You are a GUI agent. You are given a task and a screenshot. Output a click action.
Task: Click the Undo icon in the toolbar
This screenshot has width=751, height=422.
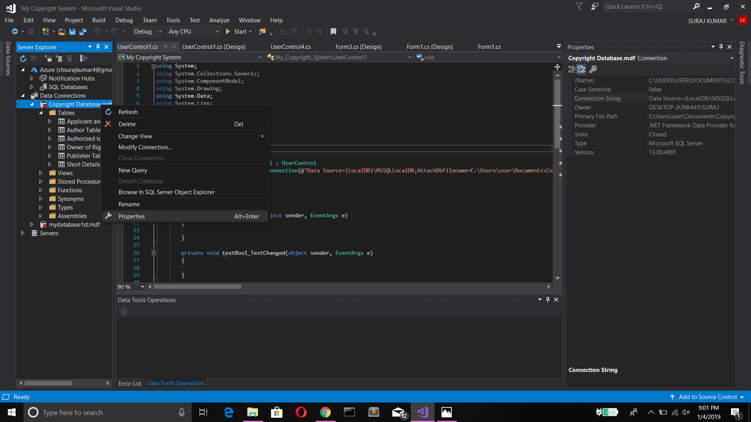click(x=98, y=32)
